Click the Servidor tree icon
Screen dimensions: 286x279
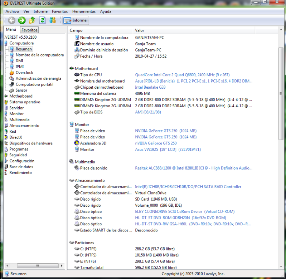6,108
